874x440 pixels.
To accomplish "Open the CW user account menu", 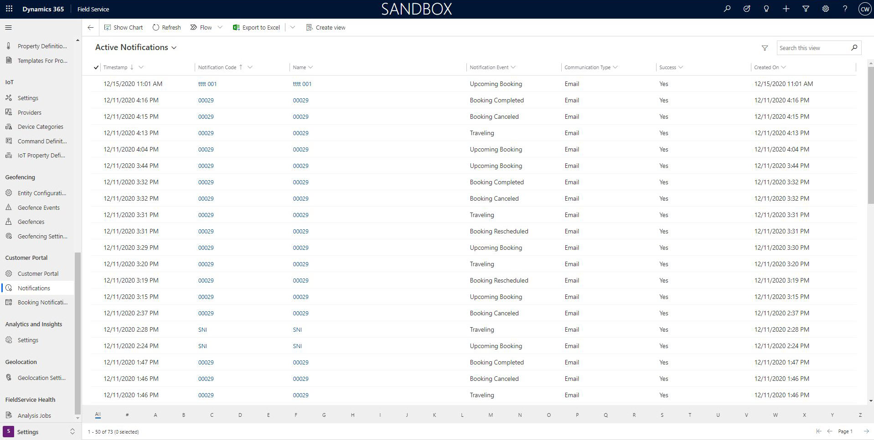I will click(865, 9).
